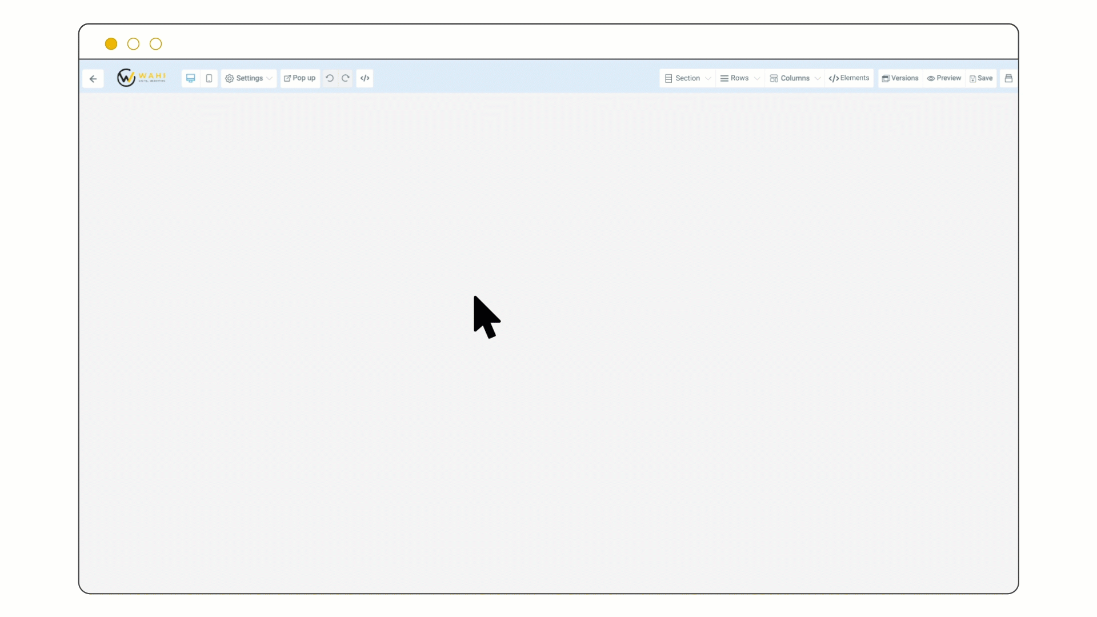Toggle mobile preview mode
Image resolution: width=1097 pixels, height=617 pixels.
tap(209, 78)
